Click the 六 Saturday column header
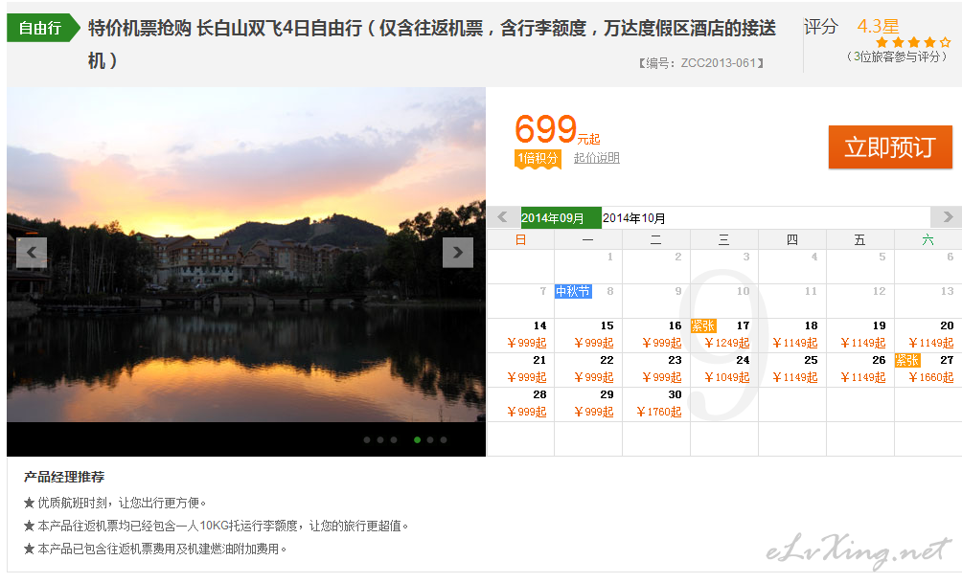Viewport: 962px width, 583px height. (x=928, y=239)
